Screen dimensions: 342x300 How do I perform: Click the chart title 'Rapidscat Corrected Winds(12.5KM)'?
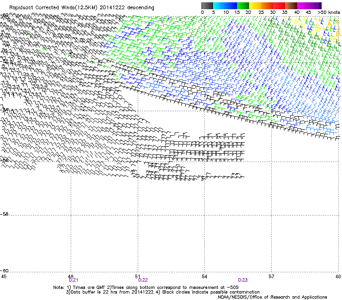(x=53, y=8)
